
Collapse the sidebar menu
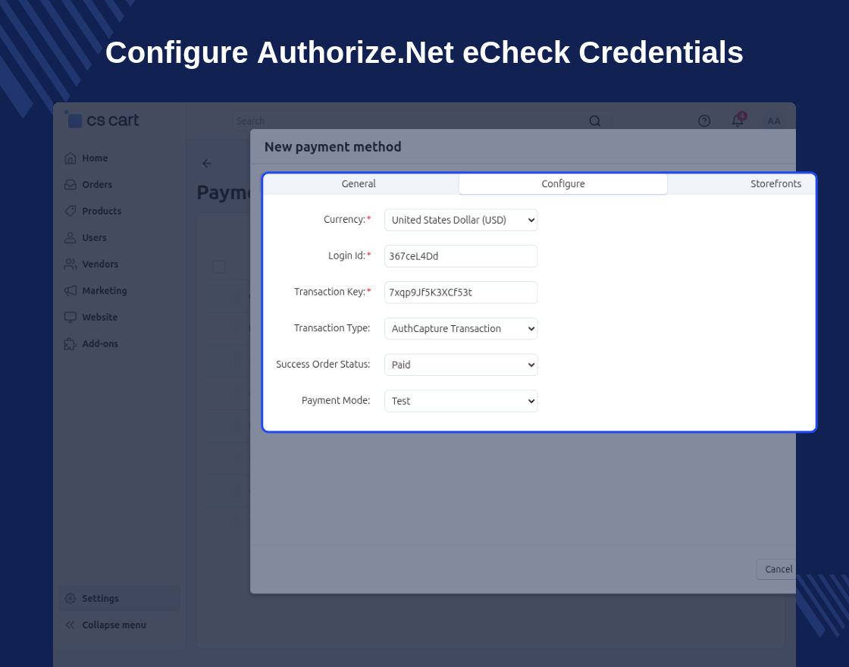(114, 625)
